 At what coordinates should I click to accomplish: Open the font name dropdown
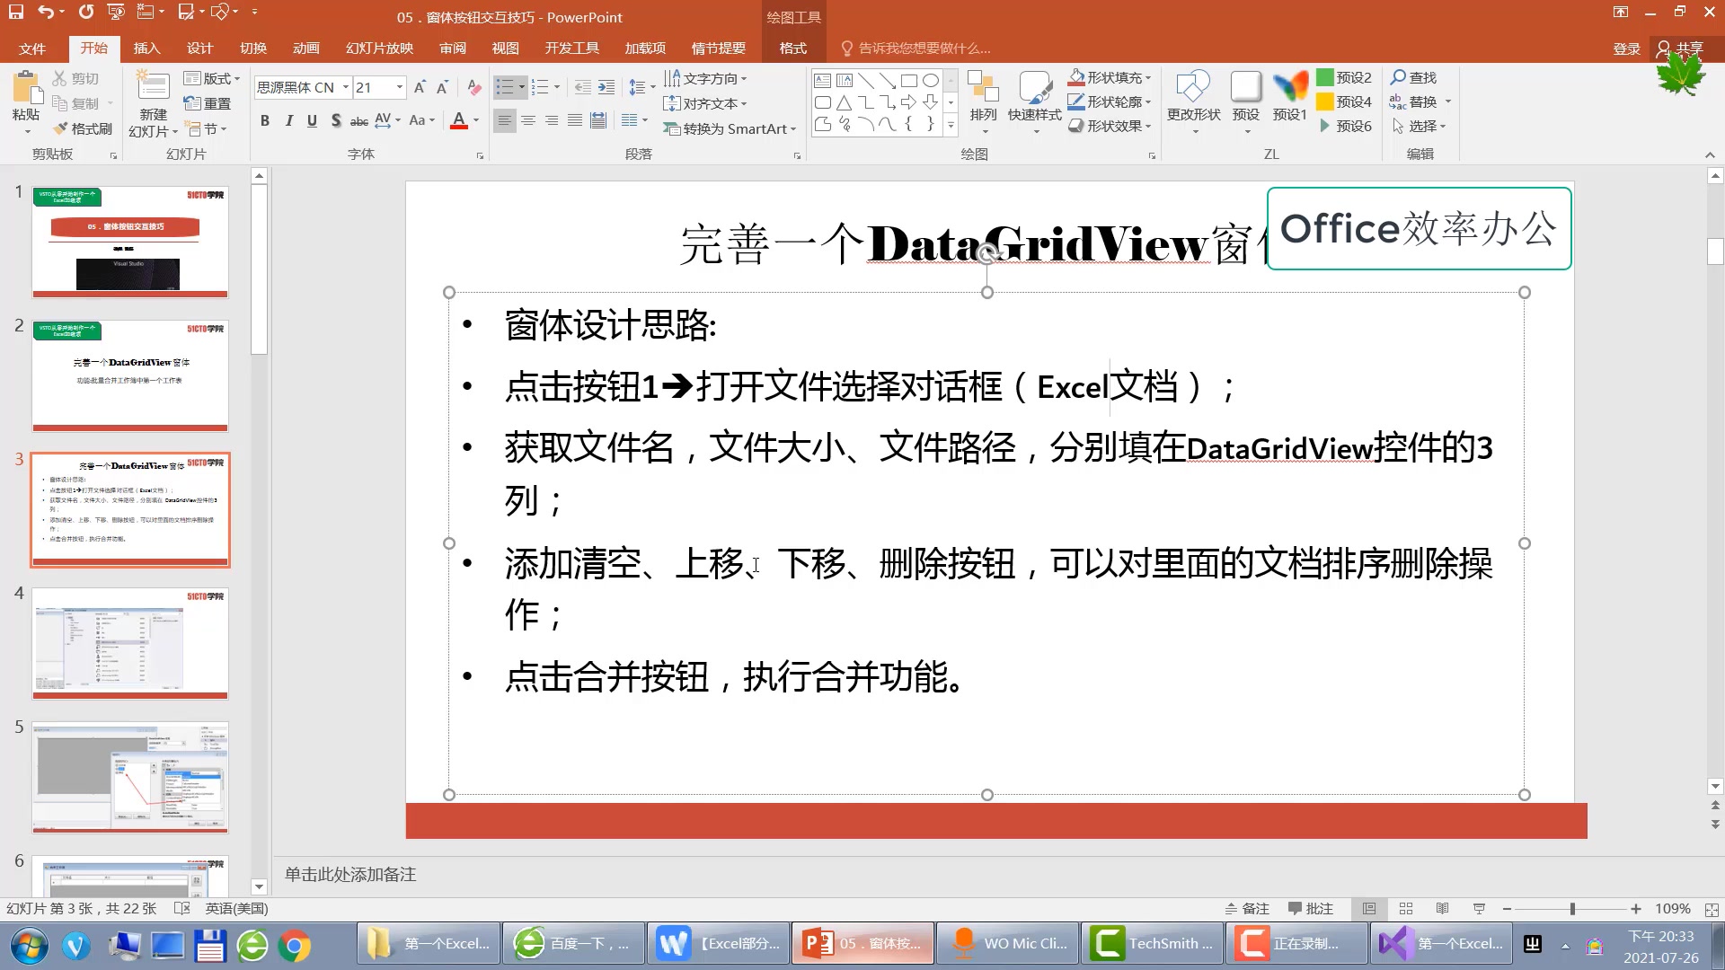(x=346, y=87)
